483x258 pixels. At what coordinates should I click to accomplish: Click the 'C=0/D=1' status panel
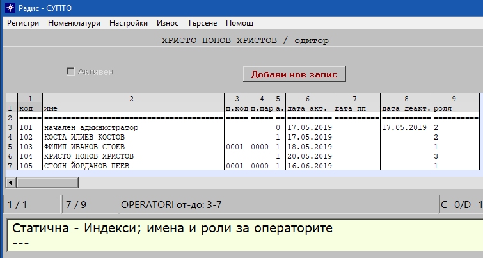pos(461,204)
